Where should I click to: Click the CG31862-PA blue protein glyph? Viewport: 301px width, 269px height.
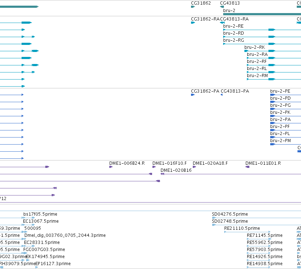pyautogui.click(x=193, y=95)
